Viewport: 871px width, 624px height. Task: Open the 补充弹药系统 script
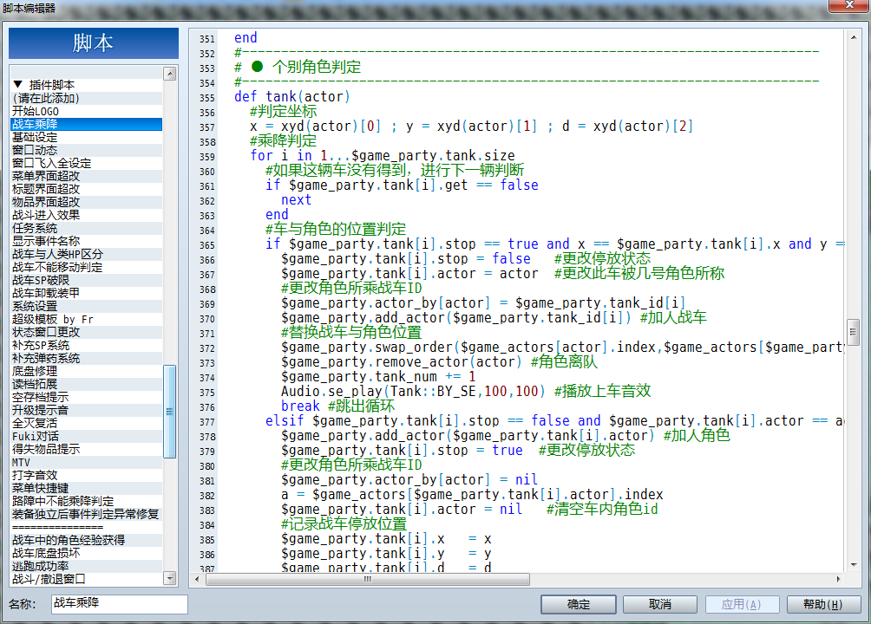coord(86,358)
